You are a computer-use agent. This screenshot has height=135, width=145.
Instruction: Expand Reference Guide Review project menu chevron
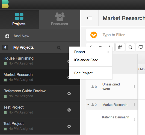(69, 94)
